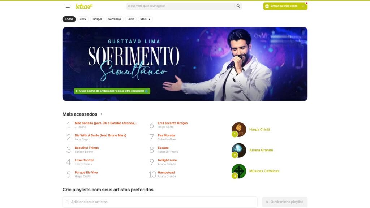
Task: Select the Gospel genre filter
Action: coord(97,19)
